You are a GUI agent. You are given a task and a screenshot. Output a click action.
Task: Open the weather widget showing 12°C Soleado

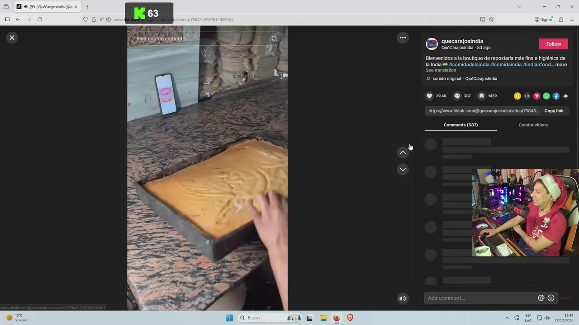[17, 318]
